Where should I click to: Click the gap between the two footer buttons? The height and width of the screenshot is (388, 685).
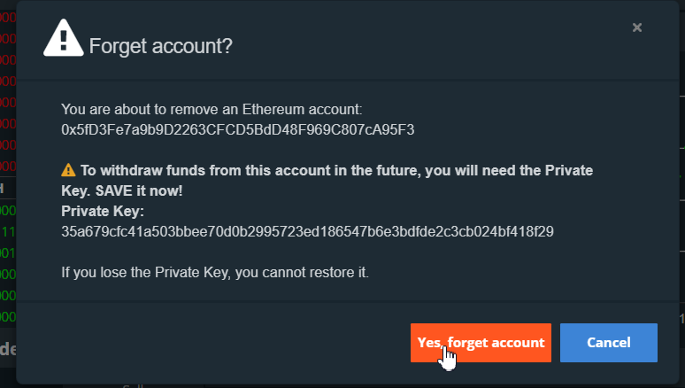pos(556,343)
